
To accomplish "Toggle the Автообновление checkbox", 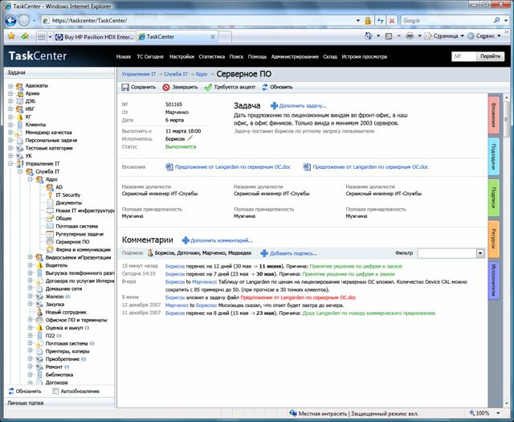I will (55, 391).
